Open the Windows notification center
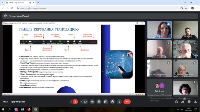 (x=196, y=109)
